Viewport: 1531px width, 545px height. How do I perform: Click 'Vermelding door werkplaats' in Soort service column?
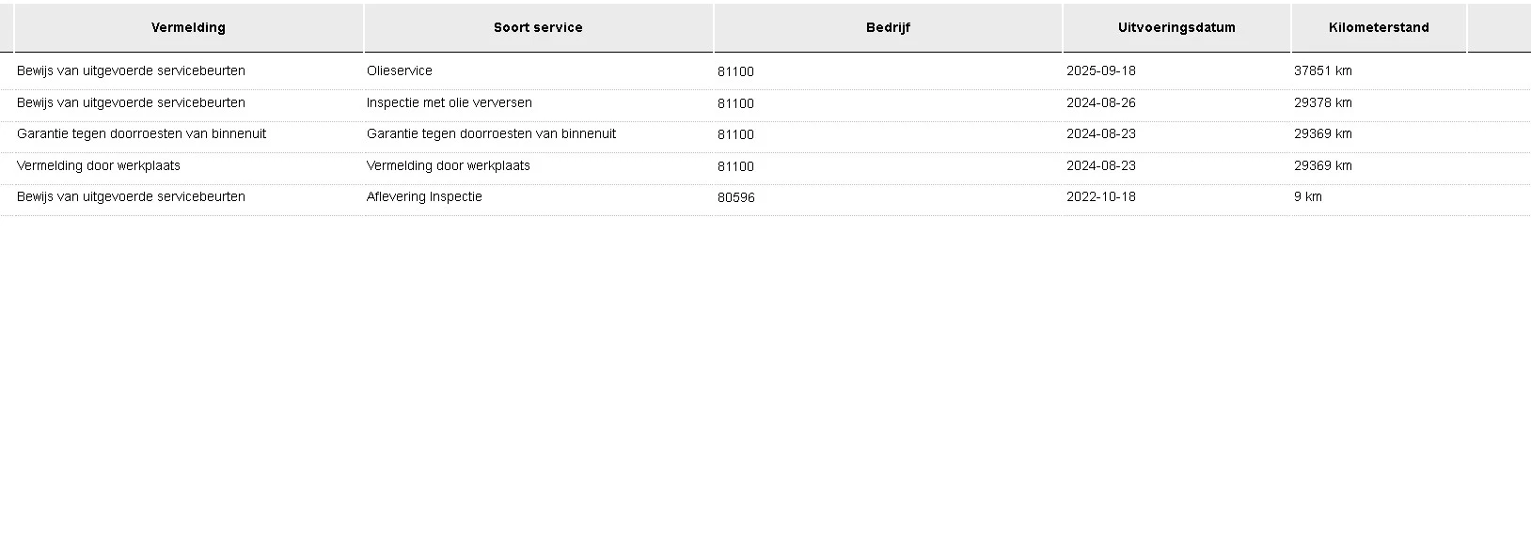pyautogui.click(x=448, y=166)
